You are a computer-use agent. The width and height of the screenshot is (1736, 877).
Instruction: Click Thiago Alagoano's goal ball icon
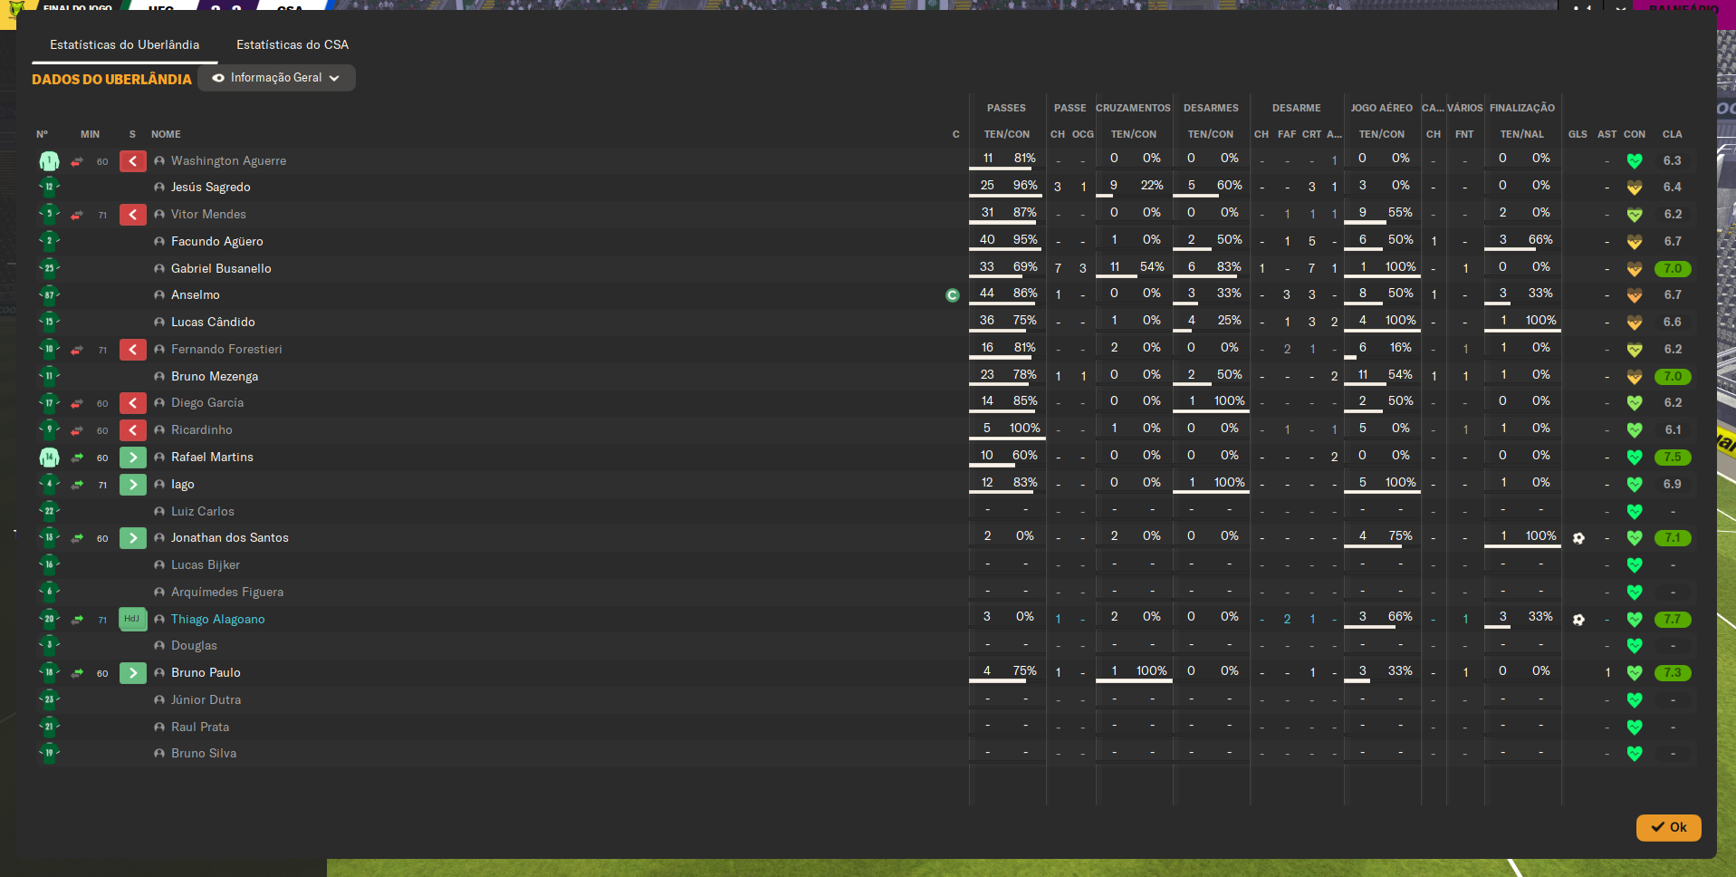(1578, 620)
